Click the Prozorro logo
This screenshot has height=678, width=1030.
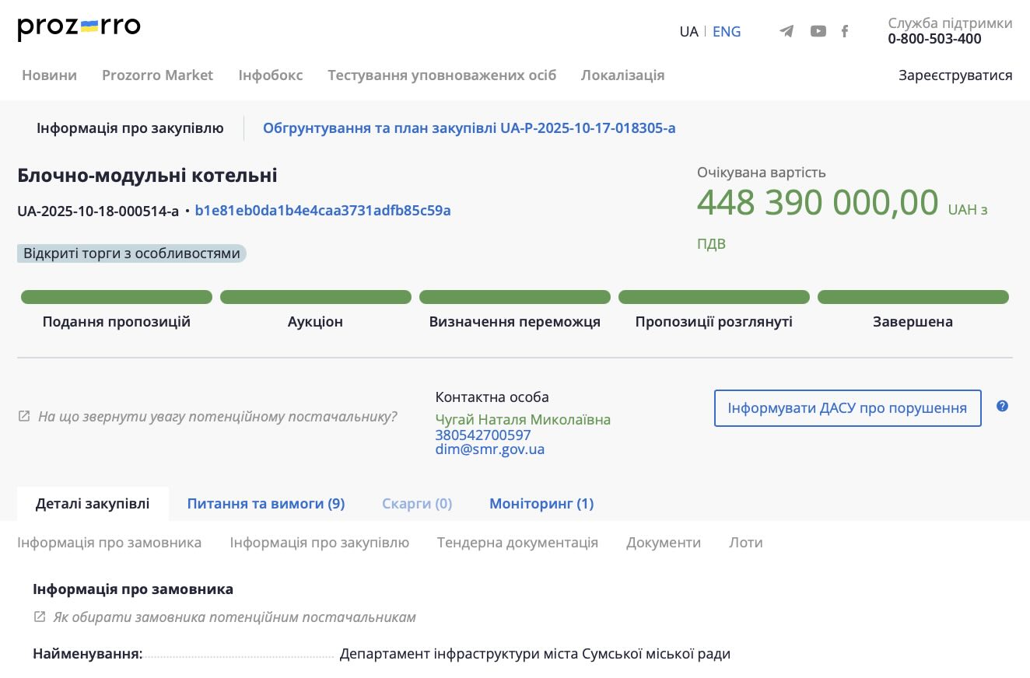coord(79,28)
